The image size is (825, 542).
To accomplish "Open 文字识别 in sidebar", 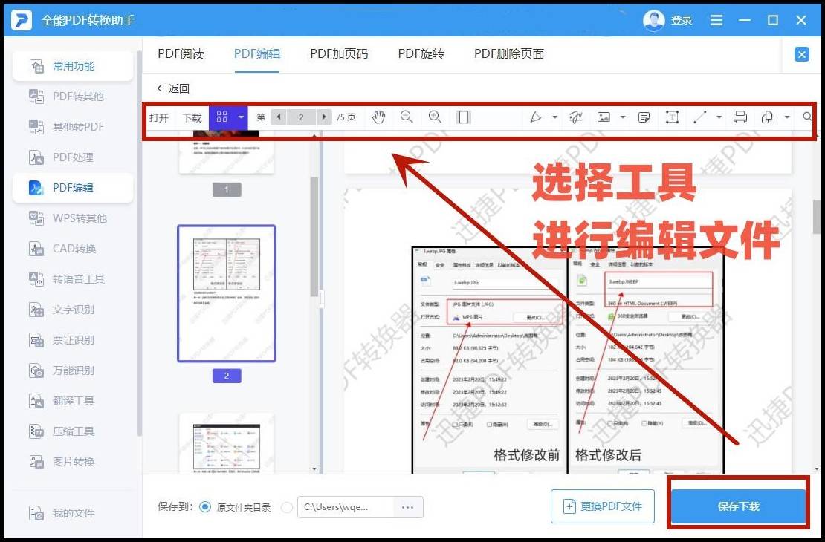I will 73,310.
